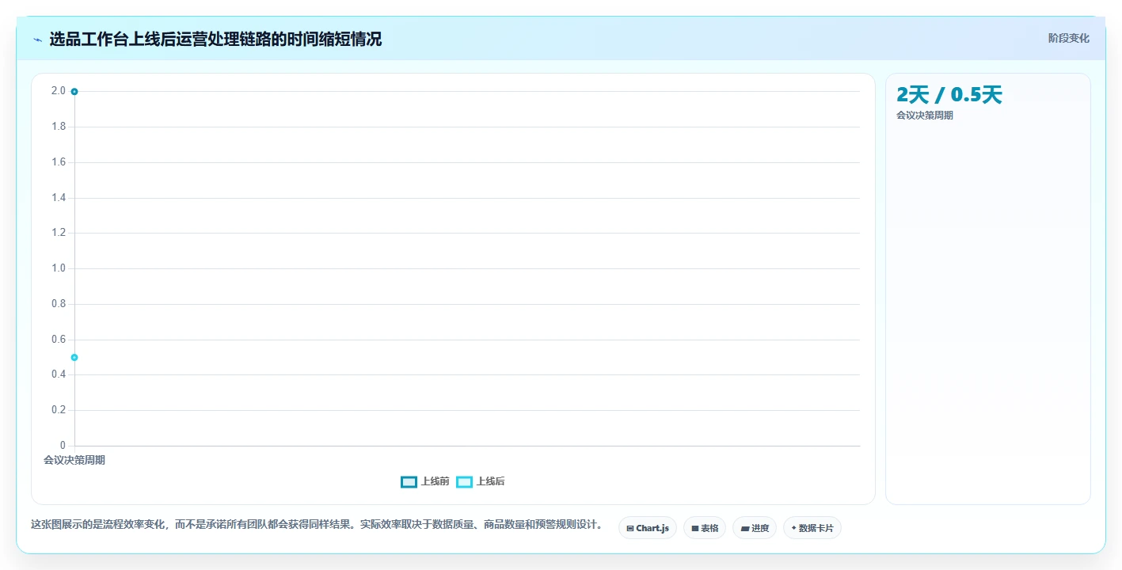Click the 表格 tag
Screen dimensions: 1122x570
pyautogui.click(x=705, y=528)
